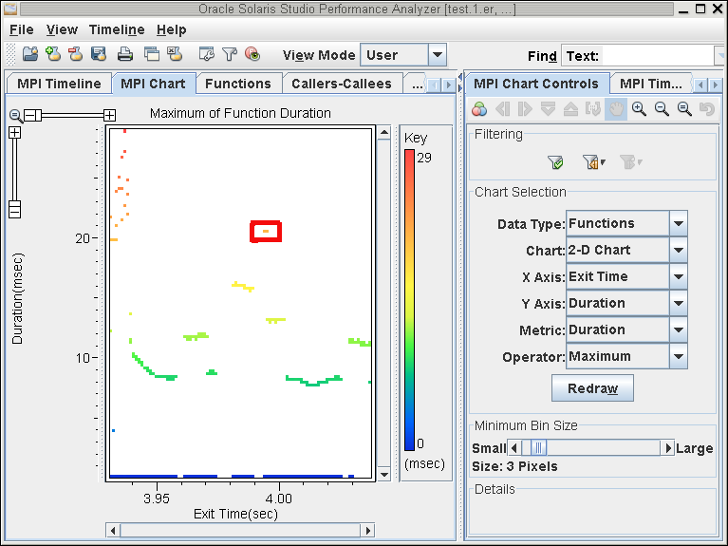
Task: Open the Data Type dropdown
Action: (x=679, y=223)
